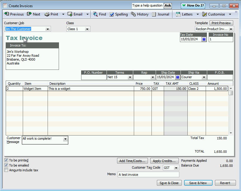Toggle the To be emailed checkbox
Image resolution: width=241 pixels, height=191 pixels.
pyautogui.click(x=6, y=165)
